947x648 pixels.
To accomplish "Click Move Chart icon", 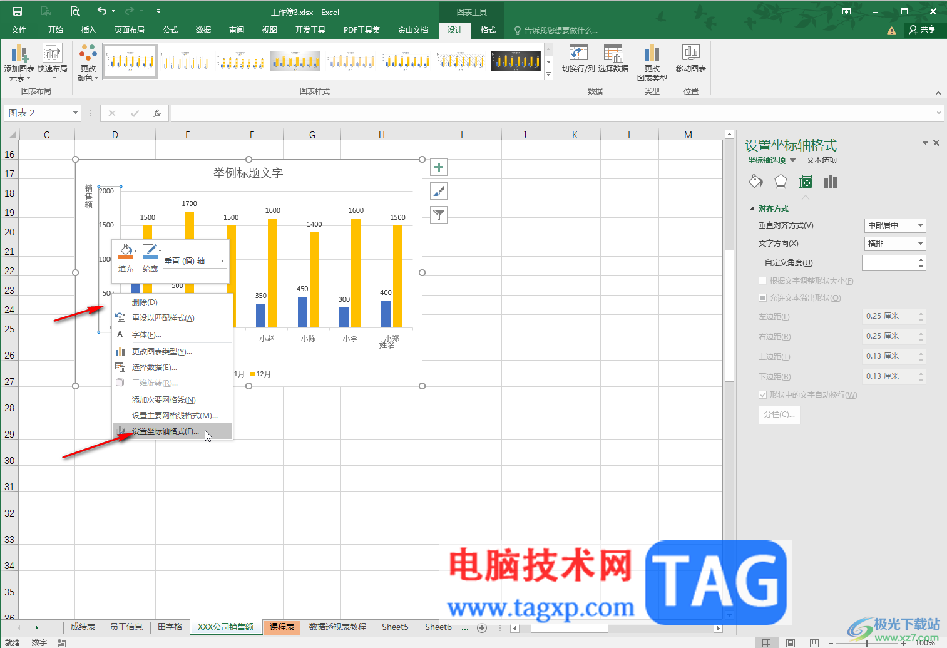I will tap(691, 58).
